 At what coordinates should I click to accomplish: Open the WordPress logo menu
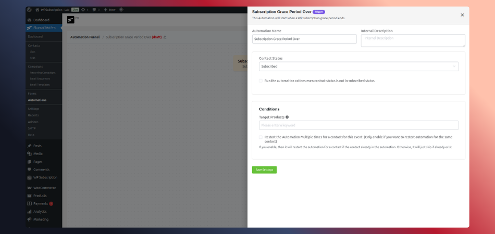click(29, 10)
